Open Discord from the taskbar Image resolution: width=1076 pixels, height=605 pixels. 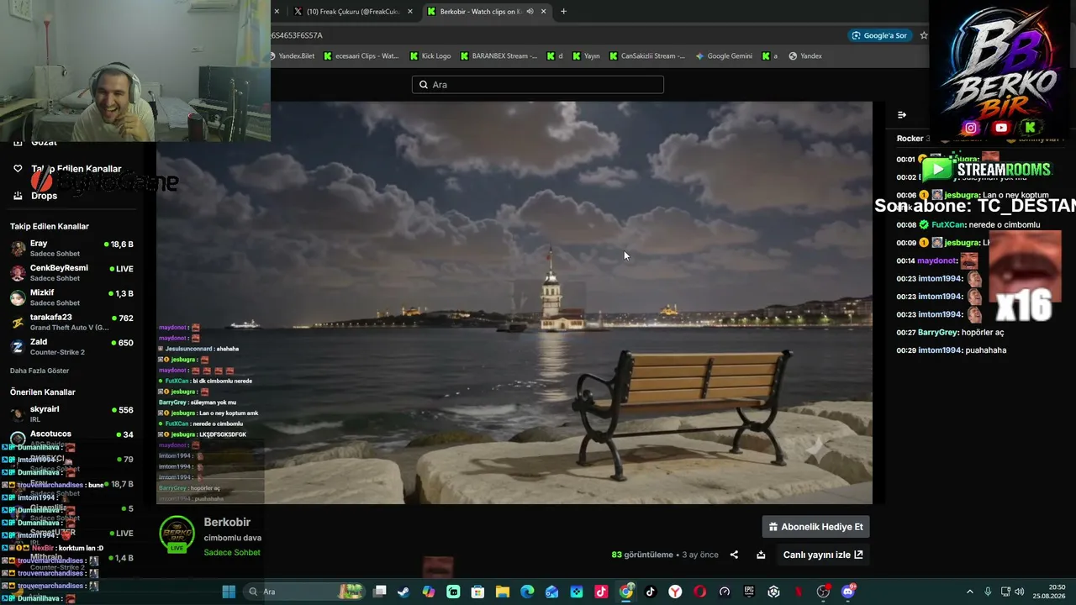point(848,592)
